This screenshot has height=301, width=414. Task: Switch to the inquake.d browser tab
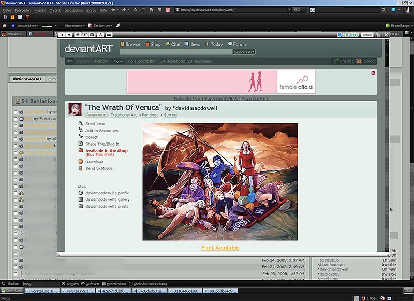click(x=13, y=34)
